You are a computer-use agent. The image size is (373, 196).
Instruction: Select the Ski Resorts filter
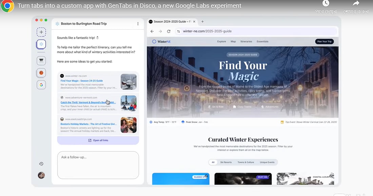226,162
